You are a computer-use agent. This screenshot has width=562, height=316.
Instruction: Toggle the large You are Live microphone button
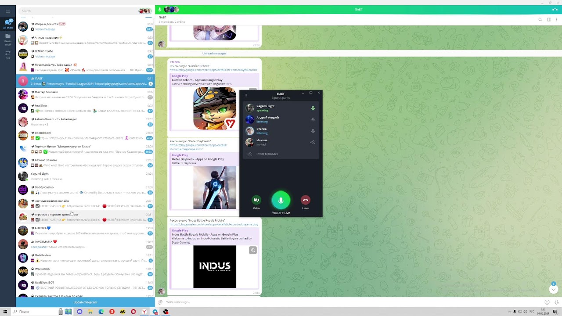click(x=281, y=200)
